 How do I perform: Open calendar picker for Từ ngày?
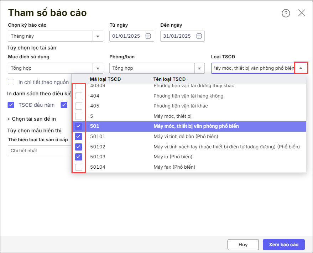click(x=148, y=36)
